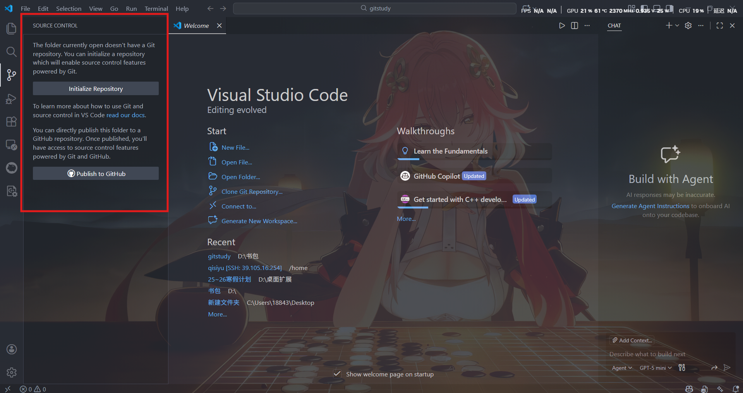Screen dimensions: 743x393
Task: Toggle the bottom panel layout button
Action: click(x=657, y=8)
